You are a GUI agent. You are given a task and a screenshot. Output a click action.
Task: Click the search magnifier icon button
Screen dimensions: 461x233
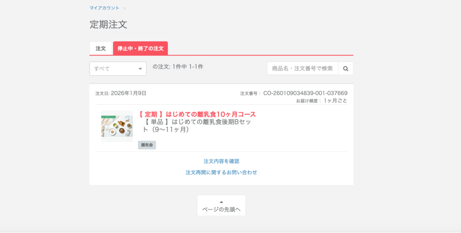click(346, 69)
